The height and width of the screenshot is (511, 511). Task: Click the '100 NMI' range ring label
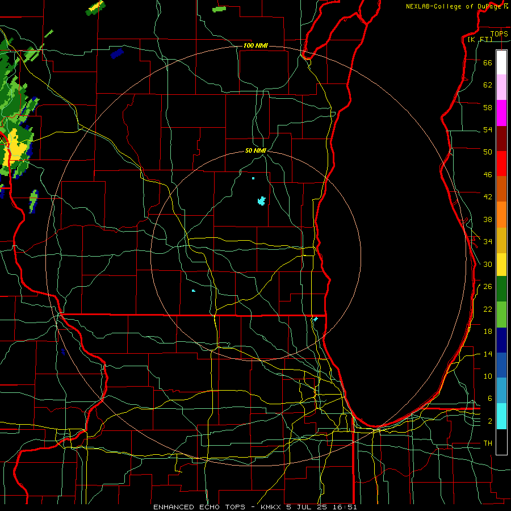256,45
